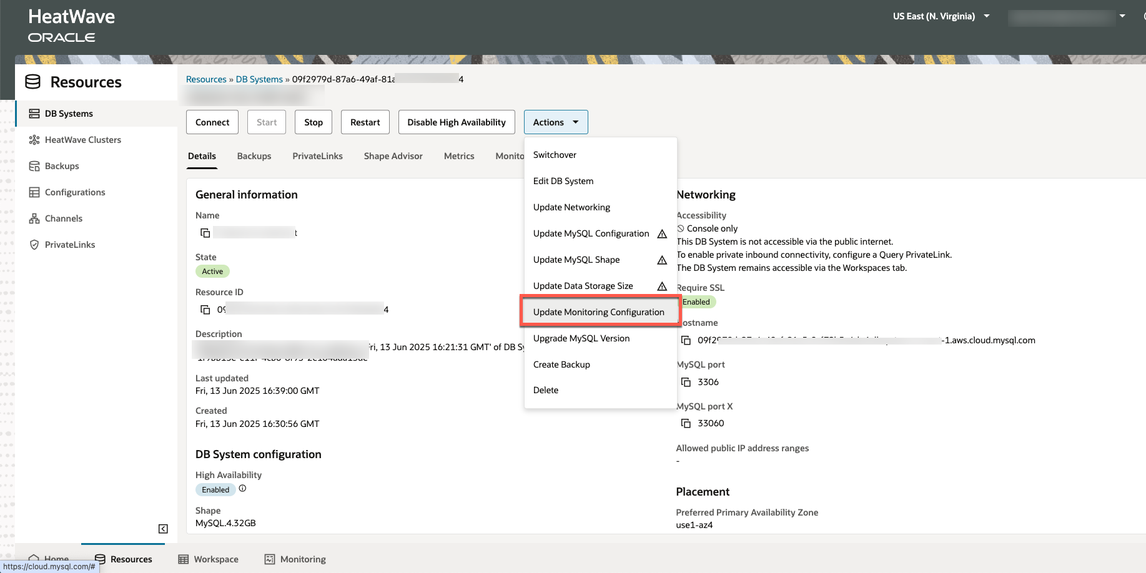The height and width of the screenshot is (573, 1146).
Task: Open Backups from the sidebar
Action: point(63,165)
